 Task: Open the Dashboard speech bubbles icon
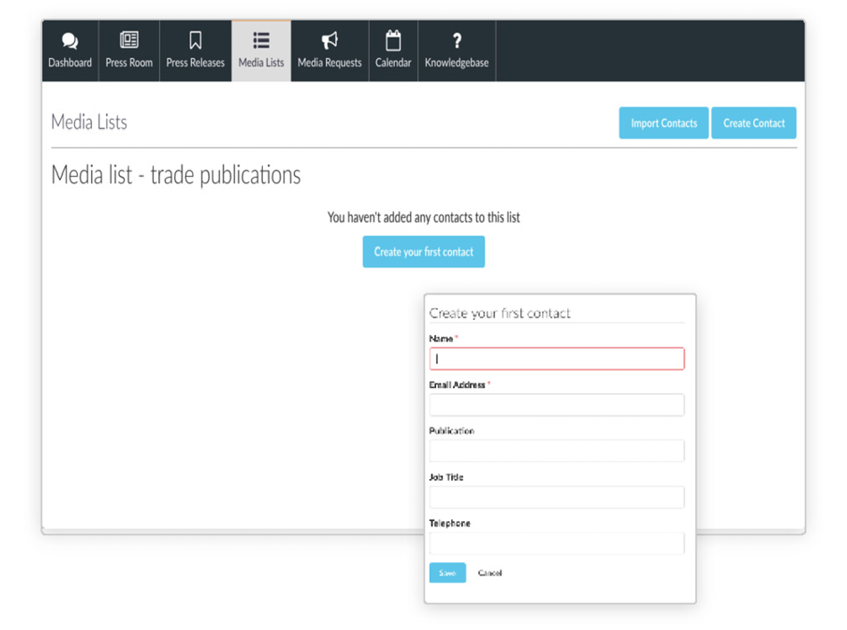pyautogui.click(x=70, y=41)
